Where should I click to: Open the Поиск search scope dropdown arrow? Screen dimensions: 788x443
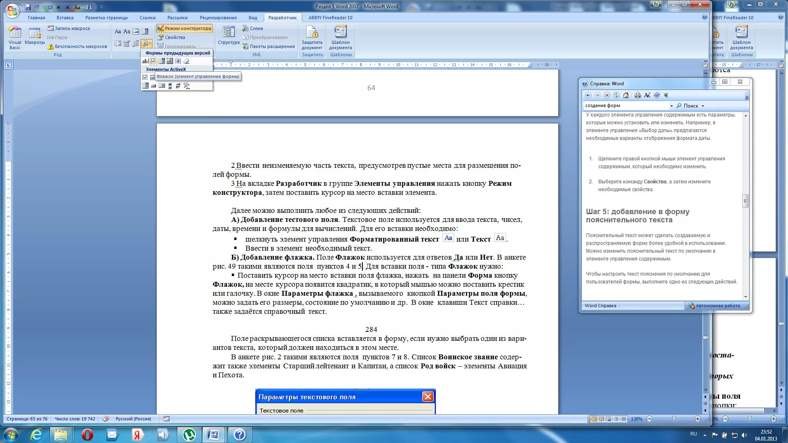703,106
